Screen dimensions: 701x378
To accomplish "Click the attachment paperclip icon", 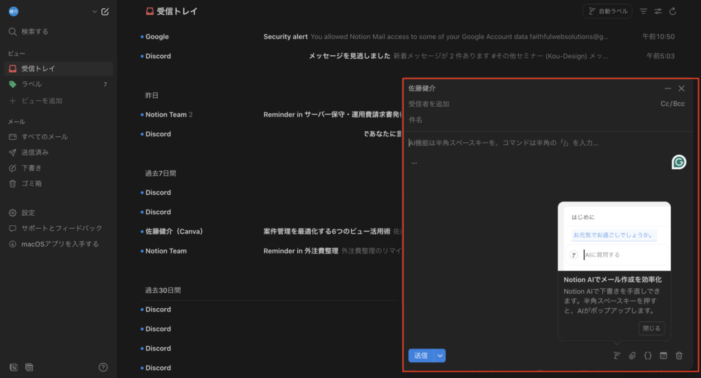I will click(633, 355).
